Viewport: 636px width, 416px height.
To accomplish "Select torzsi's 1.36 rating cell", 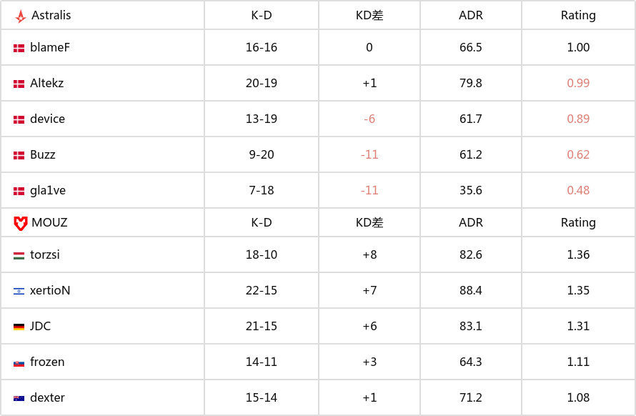I will [x=578, y=255].
